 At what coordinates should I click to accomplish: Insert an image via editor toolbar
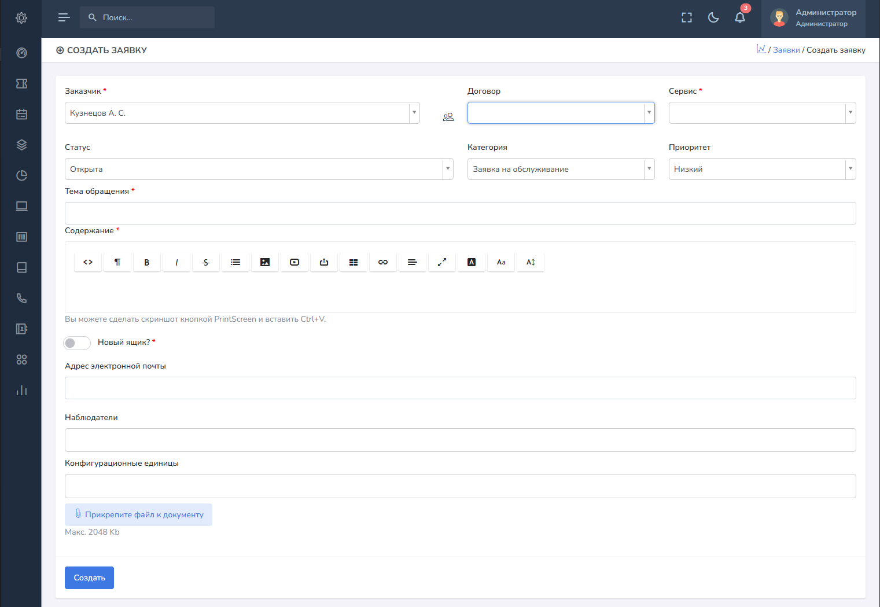pyautogui.click(x=265, y=262)
